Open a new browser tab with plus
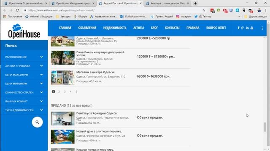This screenshot has height=151, width=270. (195, 3)
